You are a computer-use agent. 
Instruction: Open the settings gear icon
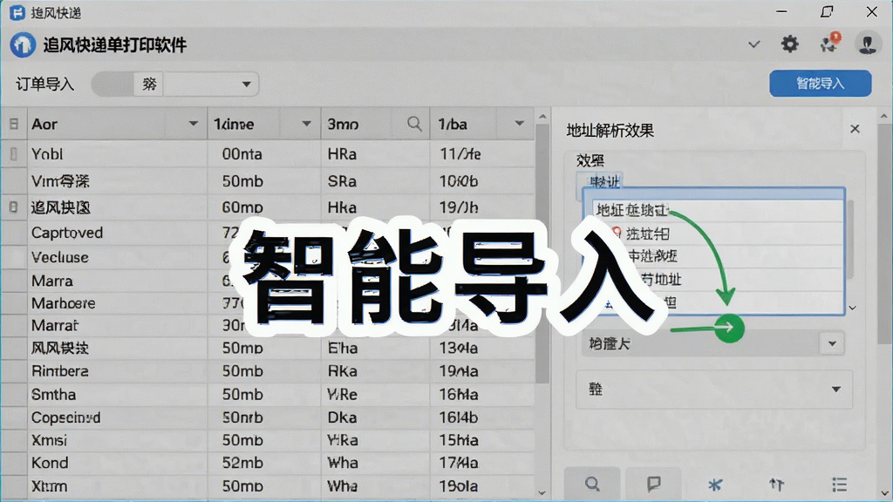(789, 44)
